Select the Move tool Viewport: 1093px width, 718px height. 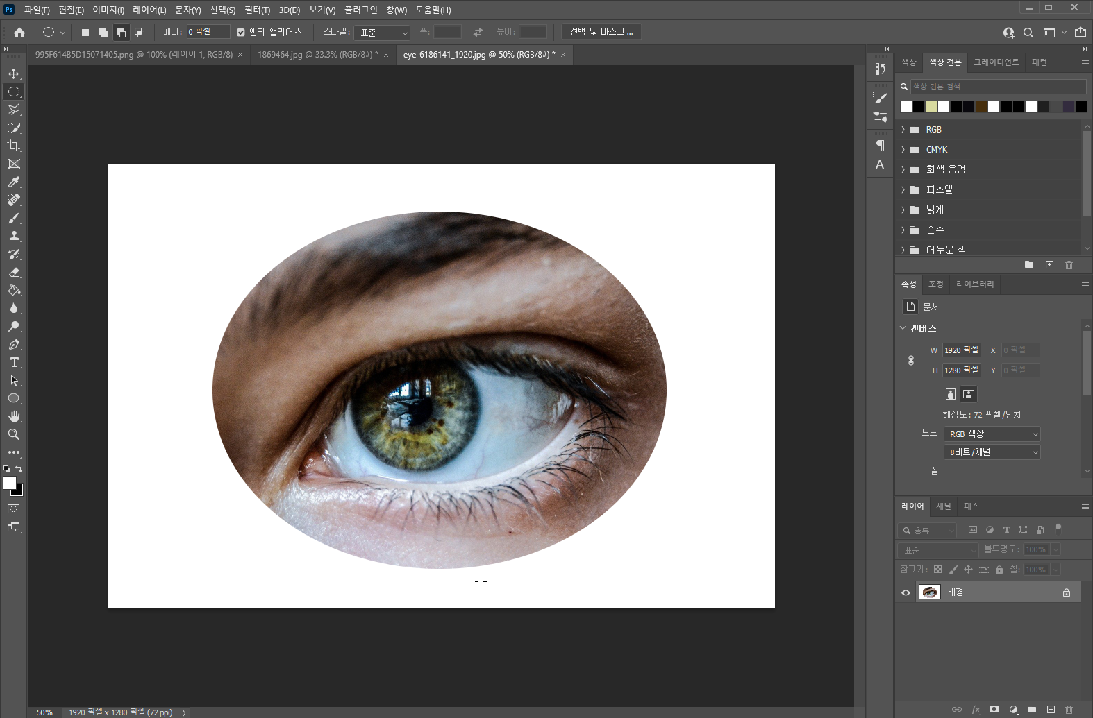pos(14,74)
